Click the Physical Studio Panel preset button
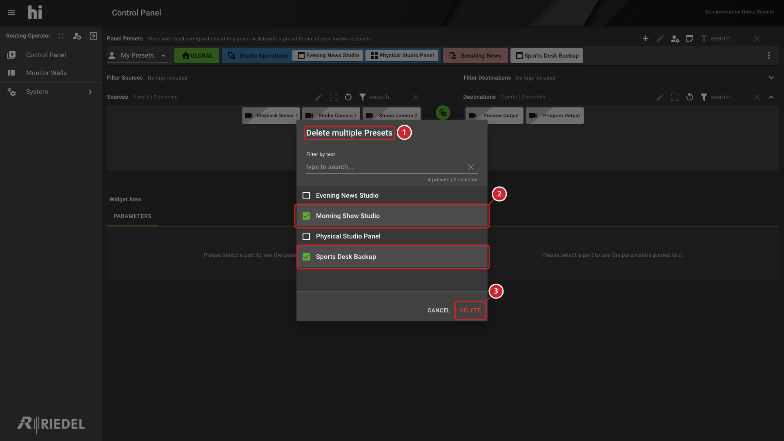The height and width of the screenshot is (441, 784). pyautogui.click(x=402, y=56)
